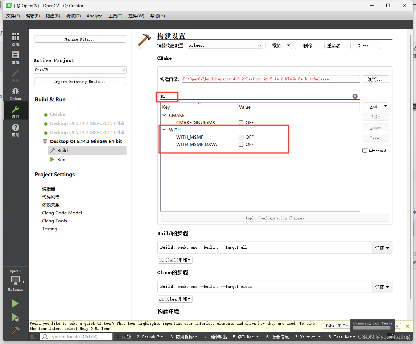Screen dimensions: 416x344
Task: Toggle the WITH_MSMF checkbox
Action: coord(241,137)
